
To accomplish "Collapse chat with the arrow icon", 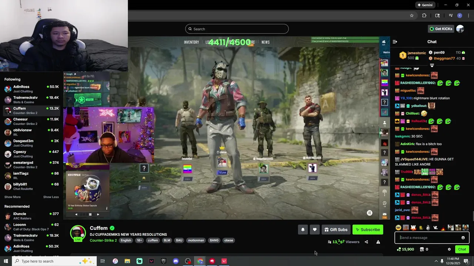I will (395, 42).
